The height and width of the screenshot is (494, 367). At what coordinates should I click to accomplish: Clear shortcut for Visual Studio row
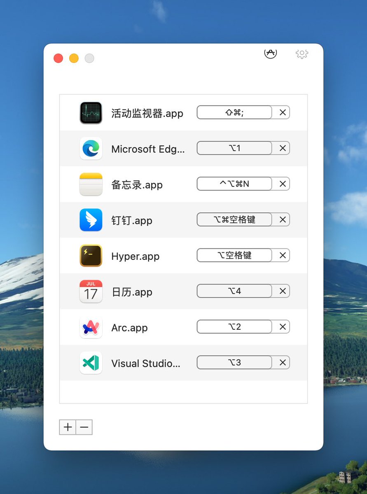[283, 363]
